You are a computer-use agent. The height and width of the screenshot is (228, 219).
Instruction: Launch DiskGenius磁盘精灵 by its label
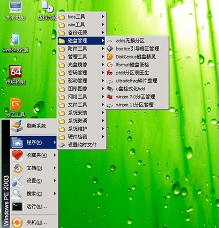pyautogui.click(x=135, y=57)
